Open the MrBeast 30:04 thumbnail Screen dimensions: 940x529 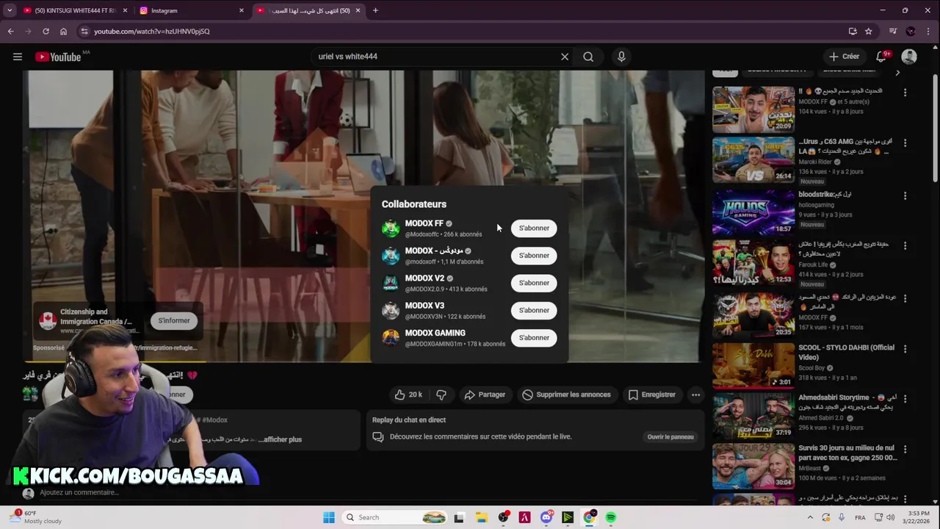[753, 467]
